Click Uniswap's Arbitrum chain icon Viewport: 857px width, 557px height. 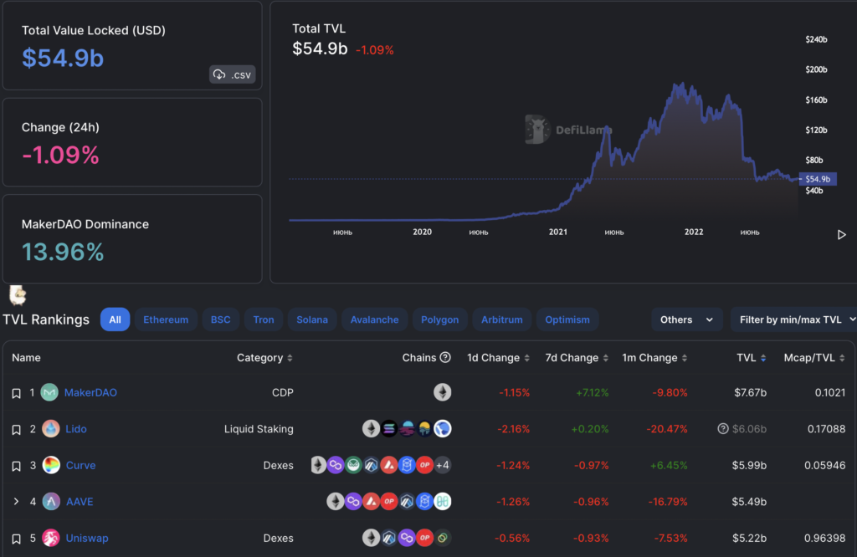pos(389,538)
